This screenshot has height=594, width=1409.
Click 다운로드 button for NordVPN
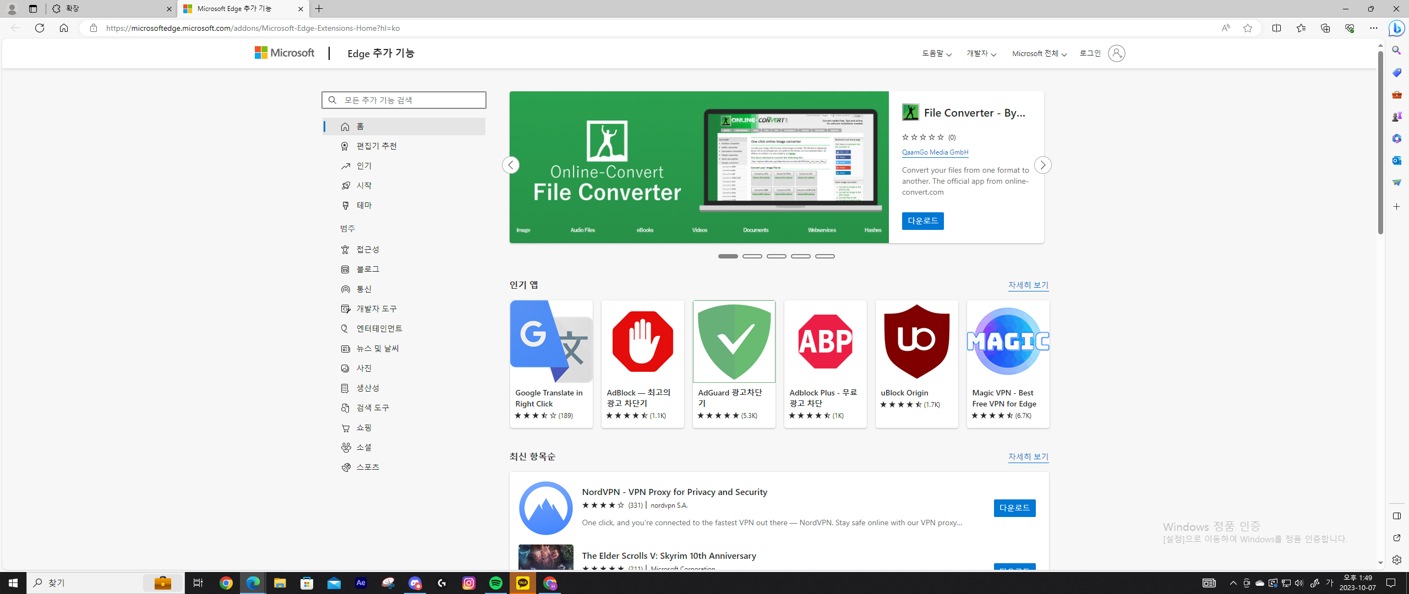pyautogui.click(x=1014, y=508)
